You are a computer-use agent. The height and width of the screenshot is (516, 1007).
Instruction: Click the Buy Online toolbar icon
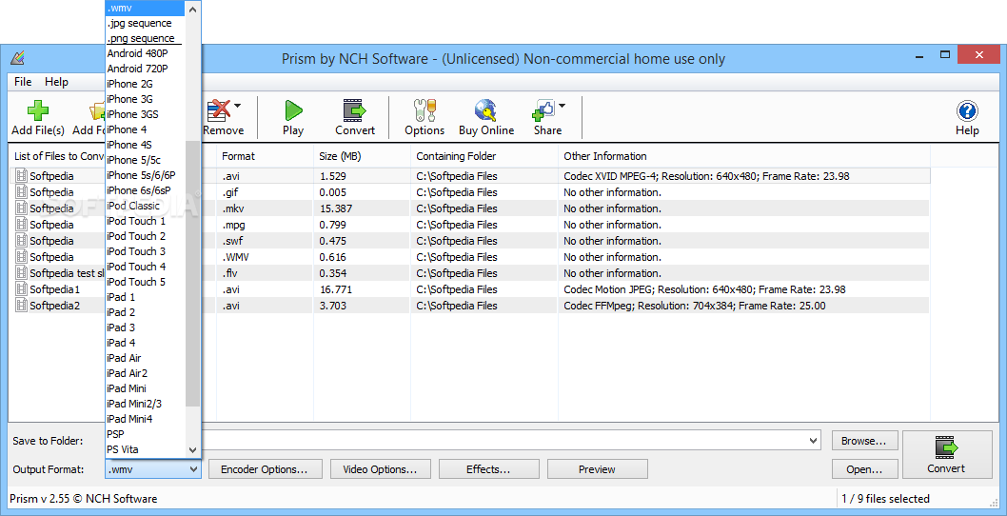click(486, 110)
